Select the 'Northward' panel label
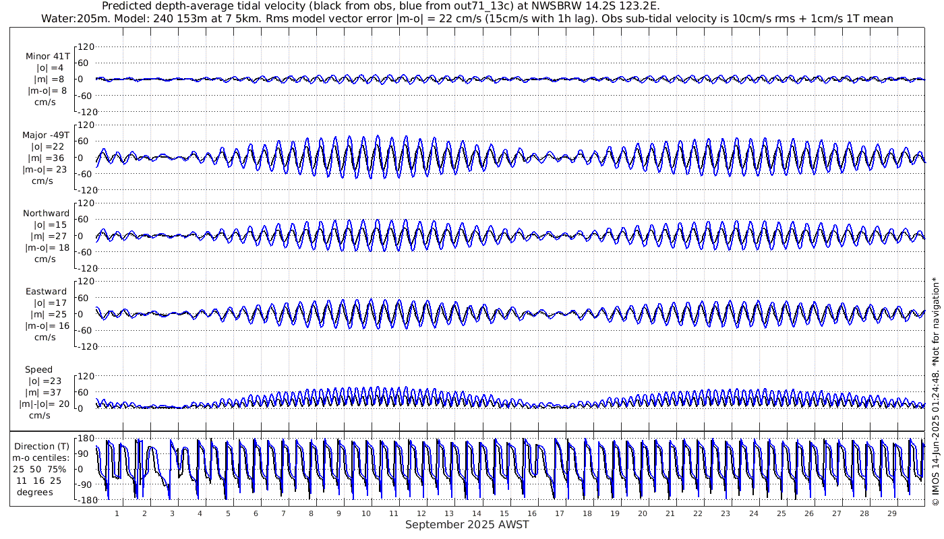This screenshot has width=944, height=539. (x=46, y=214)
